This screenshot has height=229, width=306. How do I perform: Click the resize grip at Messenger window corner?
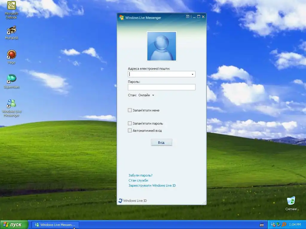(204, 203)
